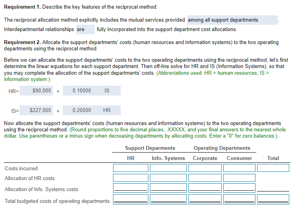
Task: Select Total budgeted costs Info. Systems cell
Action: click(168, 199)
